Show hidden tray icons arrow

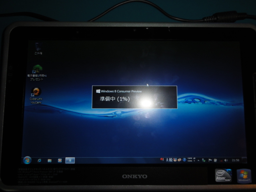point(198,160)
